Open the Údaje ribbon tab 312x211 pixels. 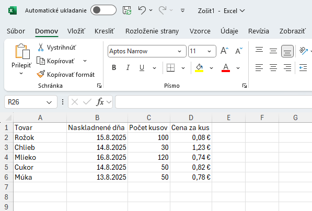pos(229,31)
